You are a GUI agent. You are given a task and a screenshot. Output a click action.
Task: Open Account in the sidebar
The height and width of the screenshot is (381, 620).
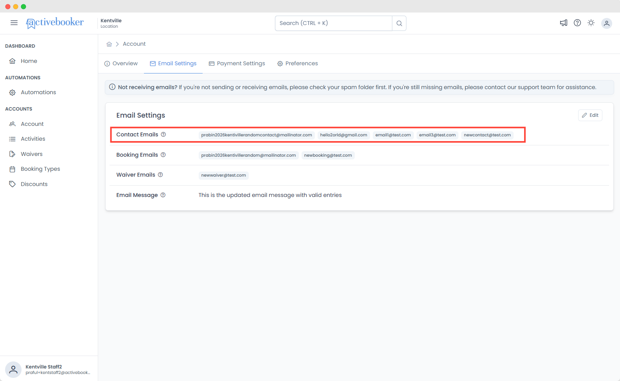tap(32, 124)
